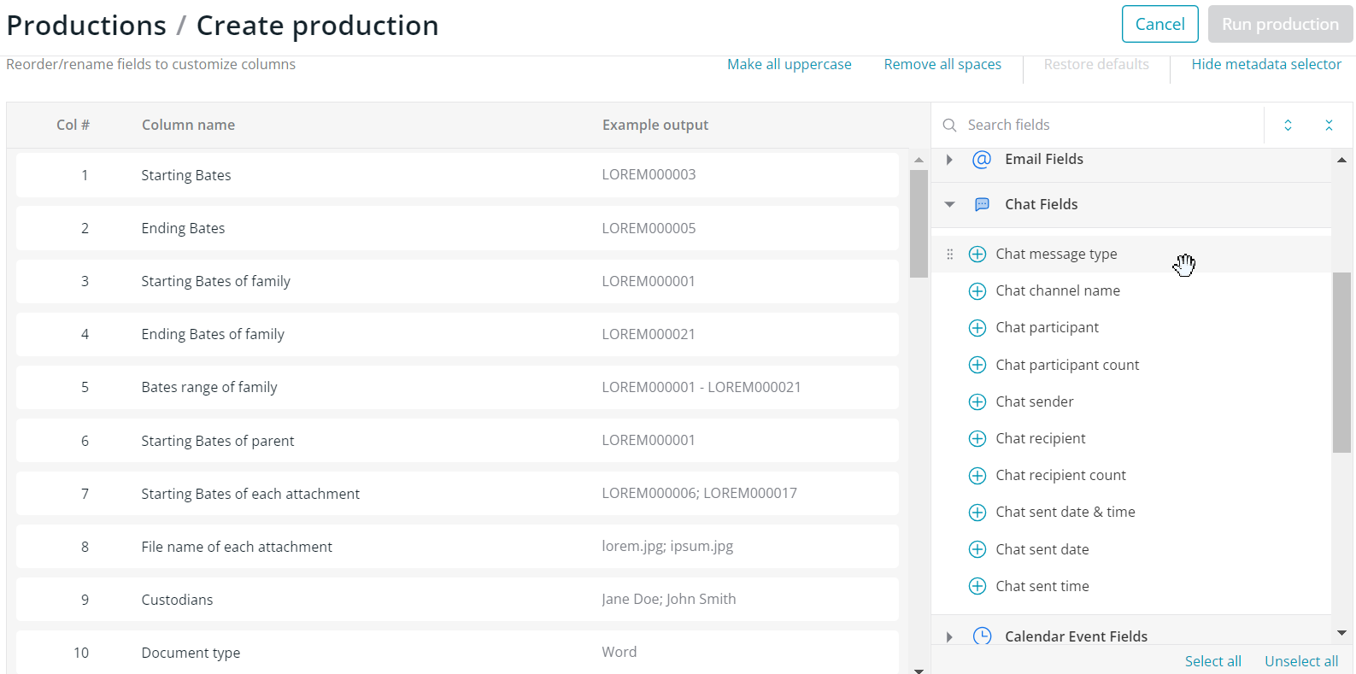Collapse all field groups icon

click(x=1329, y=125)
